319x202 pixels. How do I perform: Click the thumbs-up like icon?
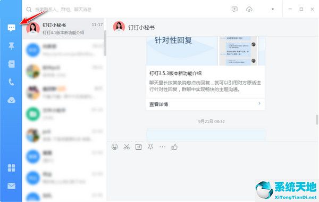[x=174, y=147]
